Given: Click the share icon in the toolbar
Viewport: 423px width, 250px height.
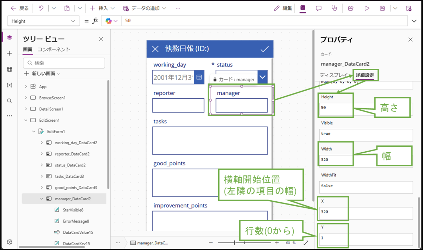Looking at the screenshot, I should [x=351, y=8].
